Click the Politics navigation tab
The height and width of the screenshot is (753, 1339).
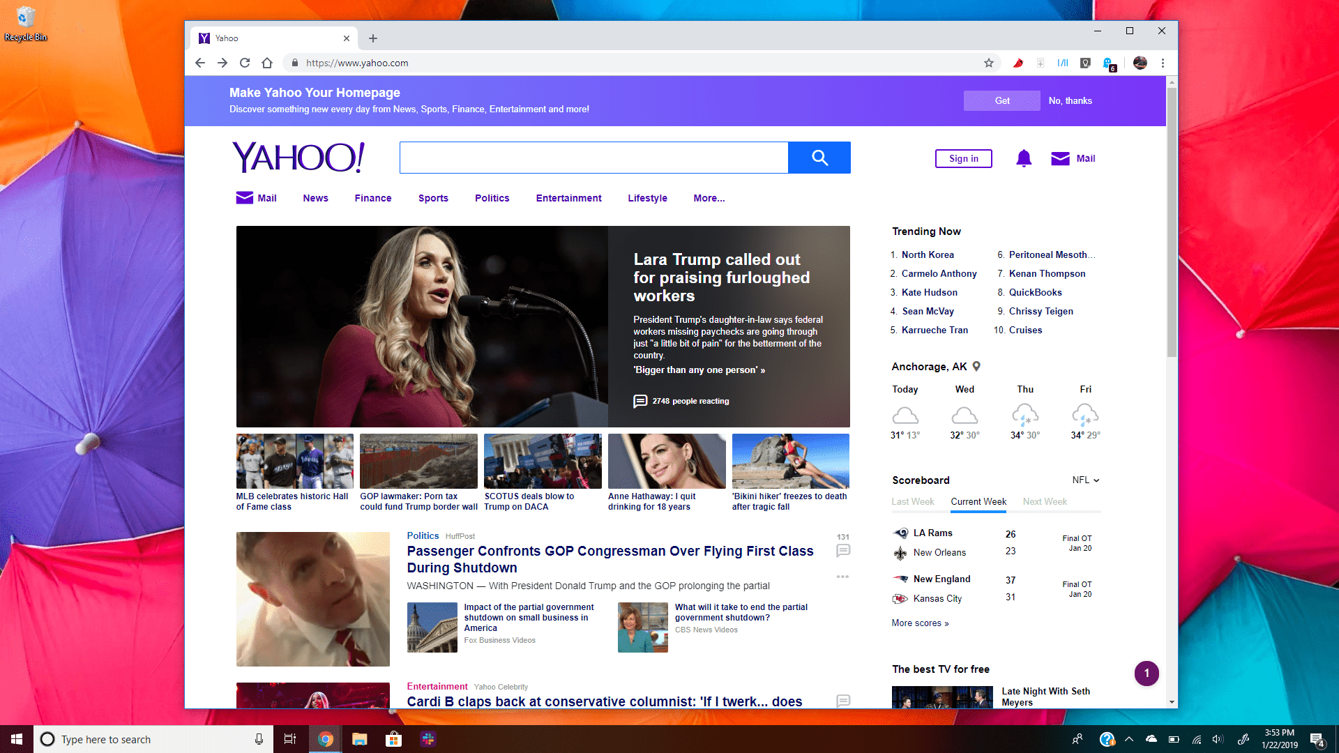[x=491, y=198]
